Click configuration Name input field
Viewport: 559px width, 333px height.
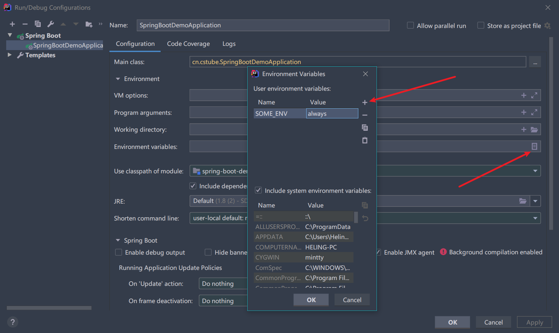[x=263, y=25]
